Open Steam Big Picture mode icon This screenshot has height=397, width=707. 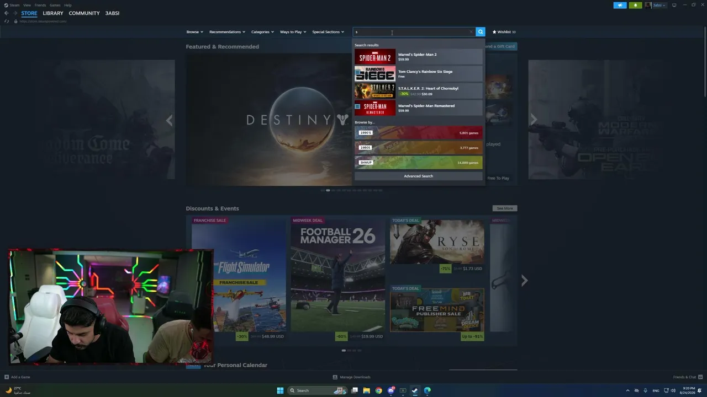[674, 5]
